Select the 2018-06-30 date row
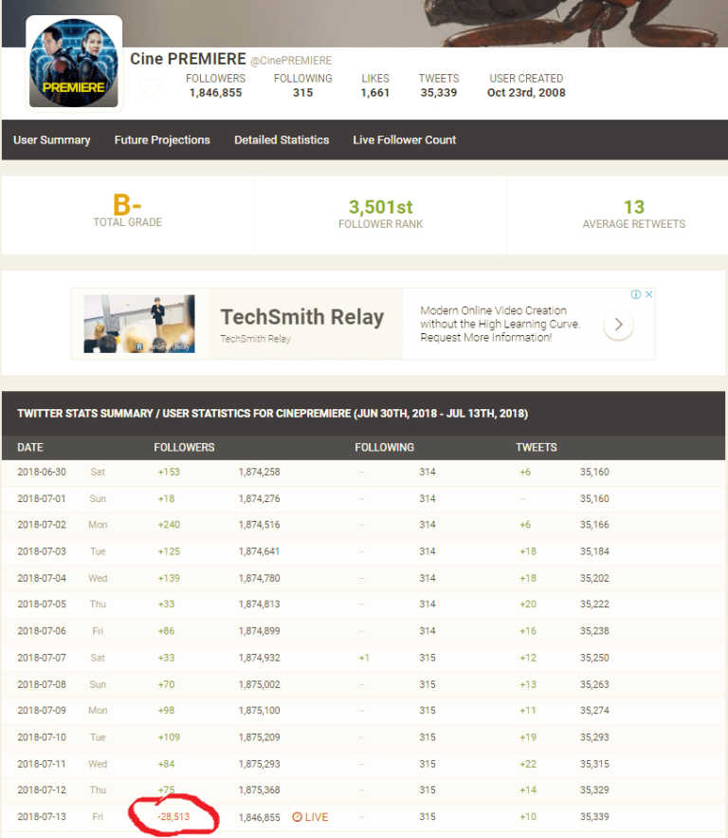The height and width of the screenshot is (838, 728). point(43,472)
